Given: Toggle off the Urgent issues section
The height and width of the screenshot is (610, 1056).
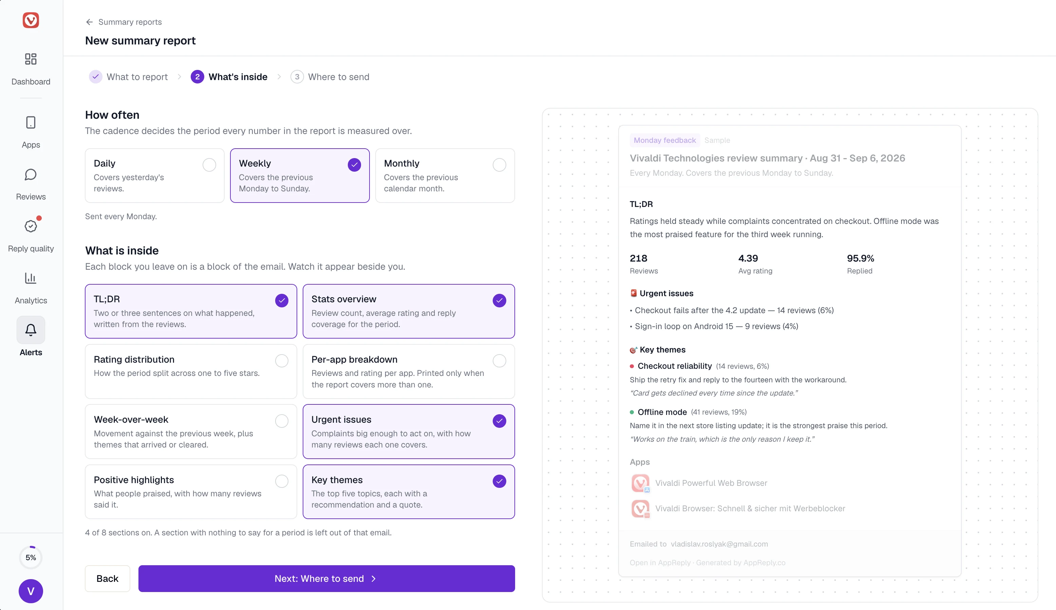Looking at the screenshot, I should tap(499, 421).
